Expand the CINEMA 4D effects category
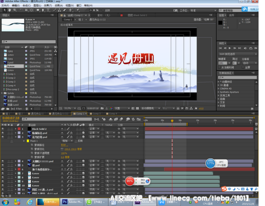Screen dimensions: 265x206 (x=218, y=89)
